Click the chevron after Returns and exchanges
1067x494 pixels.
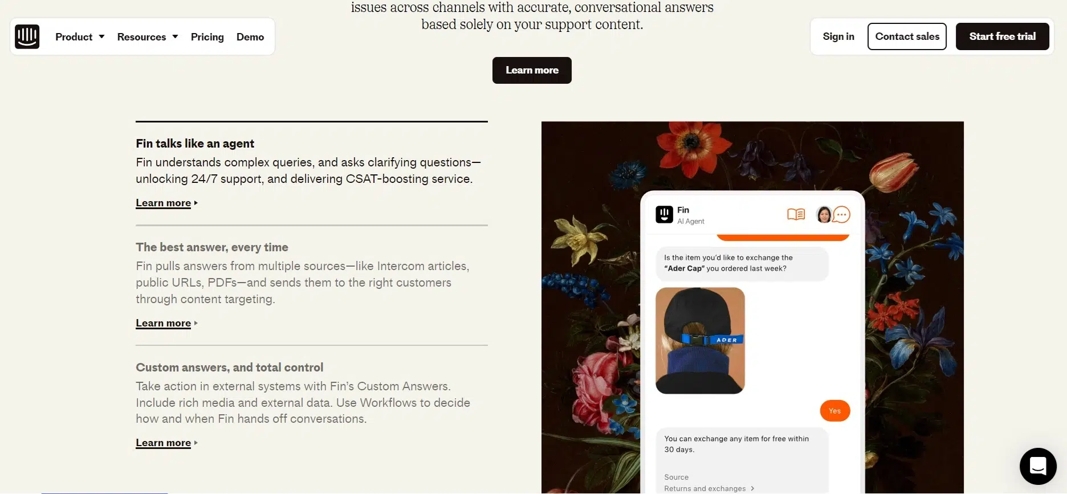tap(753, 488)
